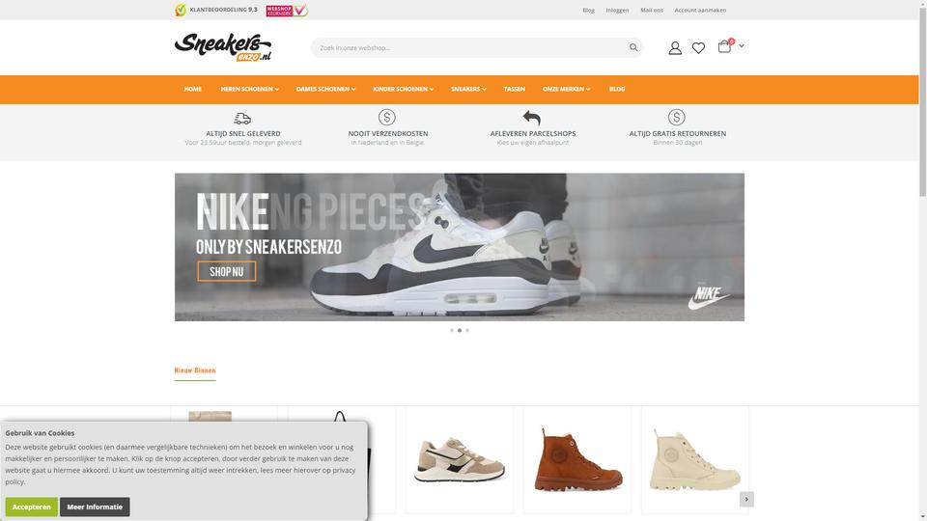
Task: Open the brown Palladium boot thumbnail
Action: [x=577, y=459]
